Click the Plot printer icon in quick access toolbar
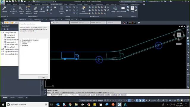Screen dimensions: 190x107 [22, 1]
